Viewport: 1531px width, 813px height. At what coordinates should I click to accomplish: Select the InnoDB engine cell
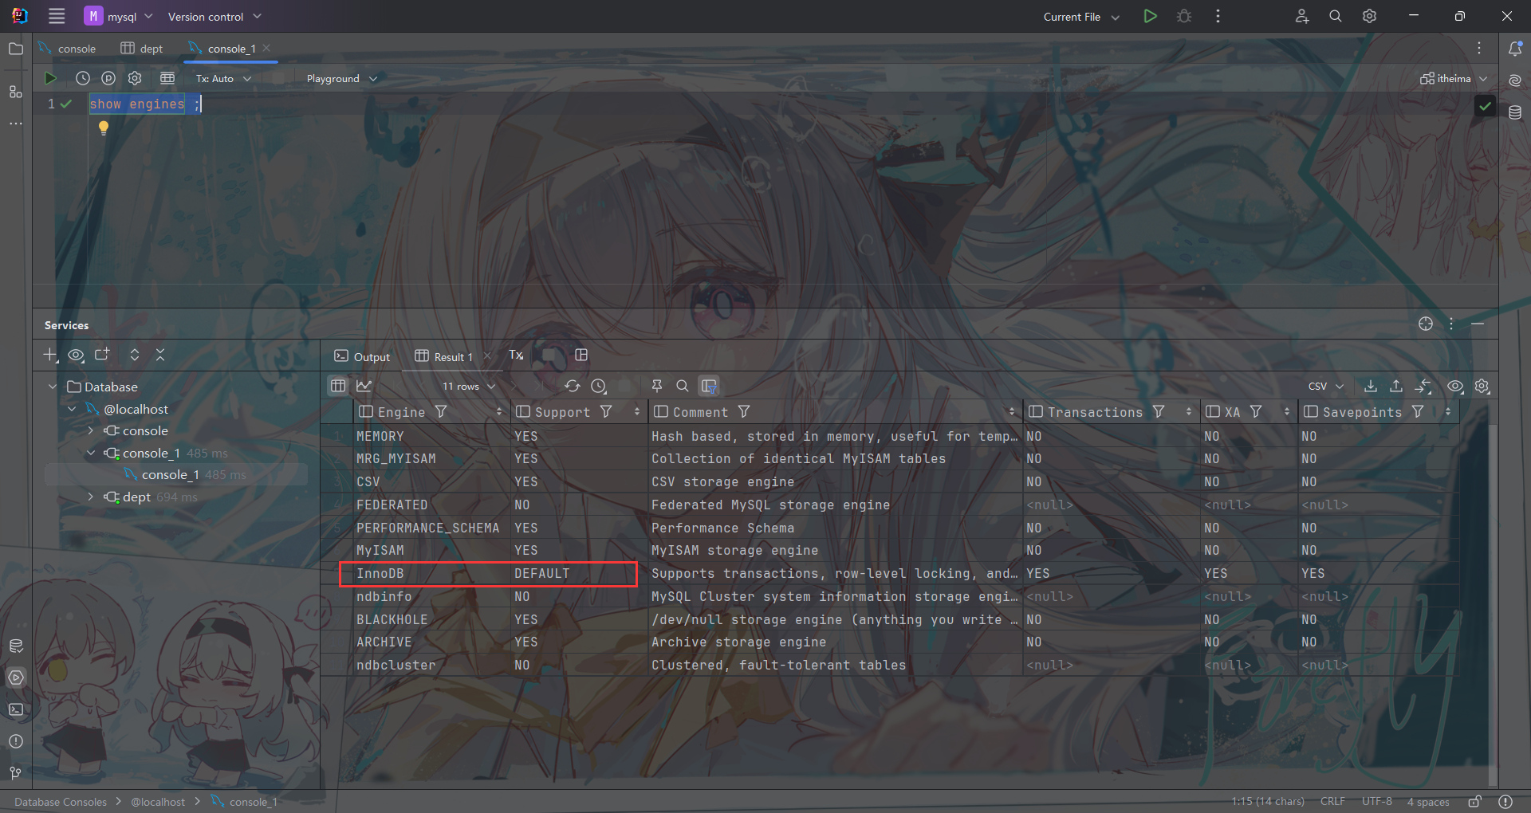coord(430,573)
